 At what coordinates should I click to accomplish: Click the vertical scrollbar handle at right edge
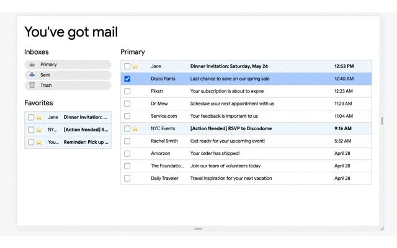(382, 121)
